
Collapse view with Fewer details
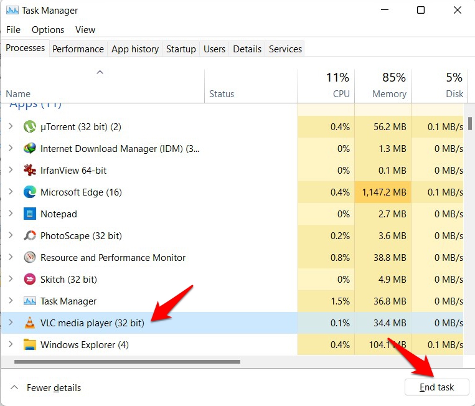[x=47, y=388]
